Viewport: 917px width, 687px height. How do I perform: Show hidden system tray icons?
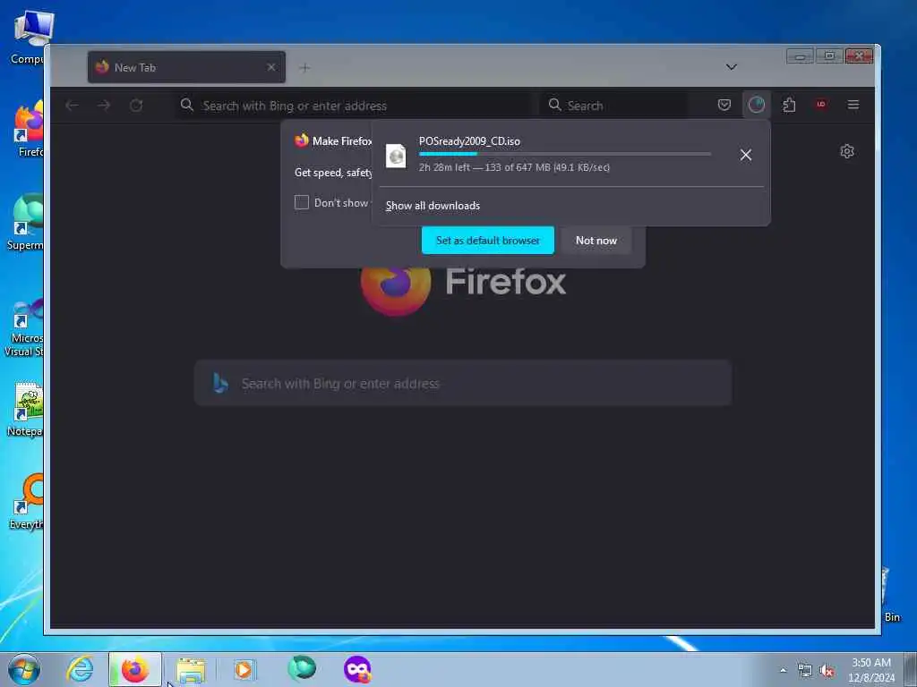click(x=783, y=670)
